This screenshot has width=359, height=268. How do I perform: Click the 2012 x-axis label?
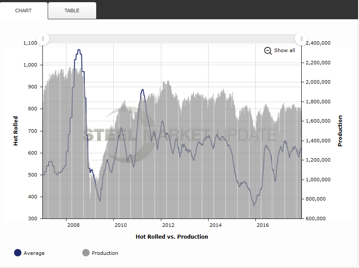click(x=168, y=226)
